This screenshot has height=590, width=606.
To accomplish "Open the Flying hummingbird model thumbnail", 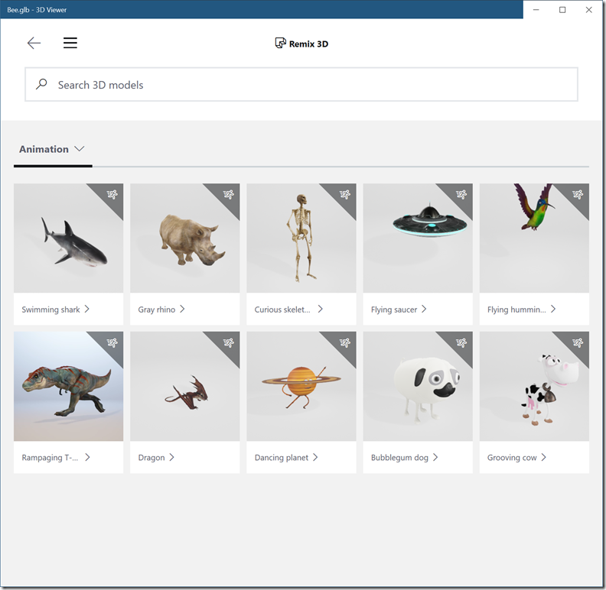I will pos(535,238).
